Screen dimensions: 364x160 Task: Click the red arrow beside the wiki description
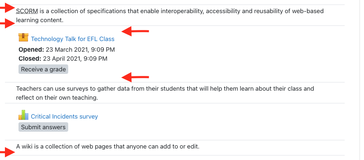(7, 152)
